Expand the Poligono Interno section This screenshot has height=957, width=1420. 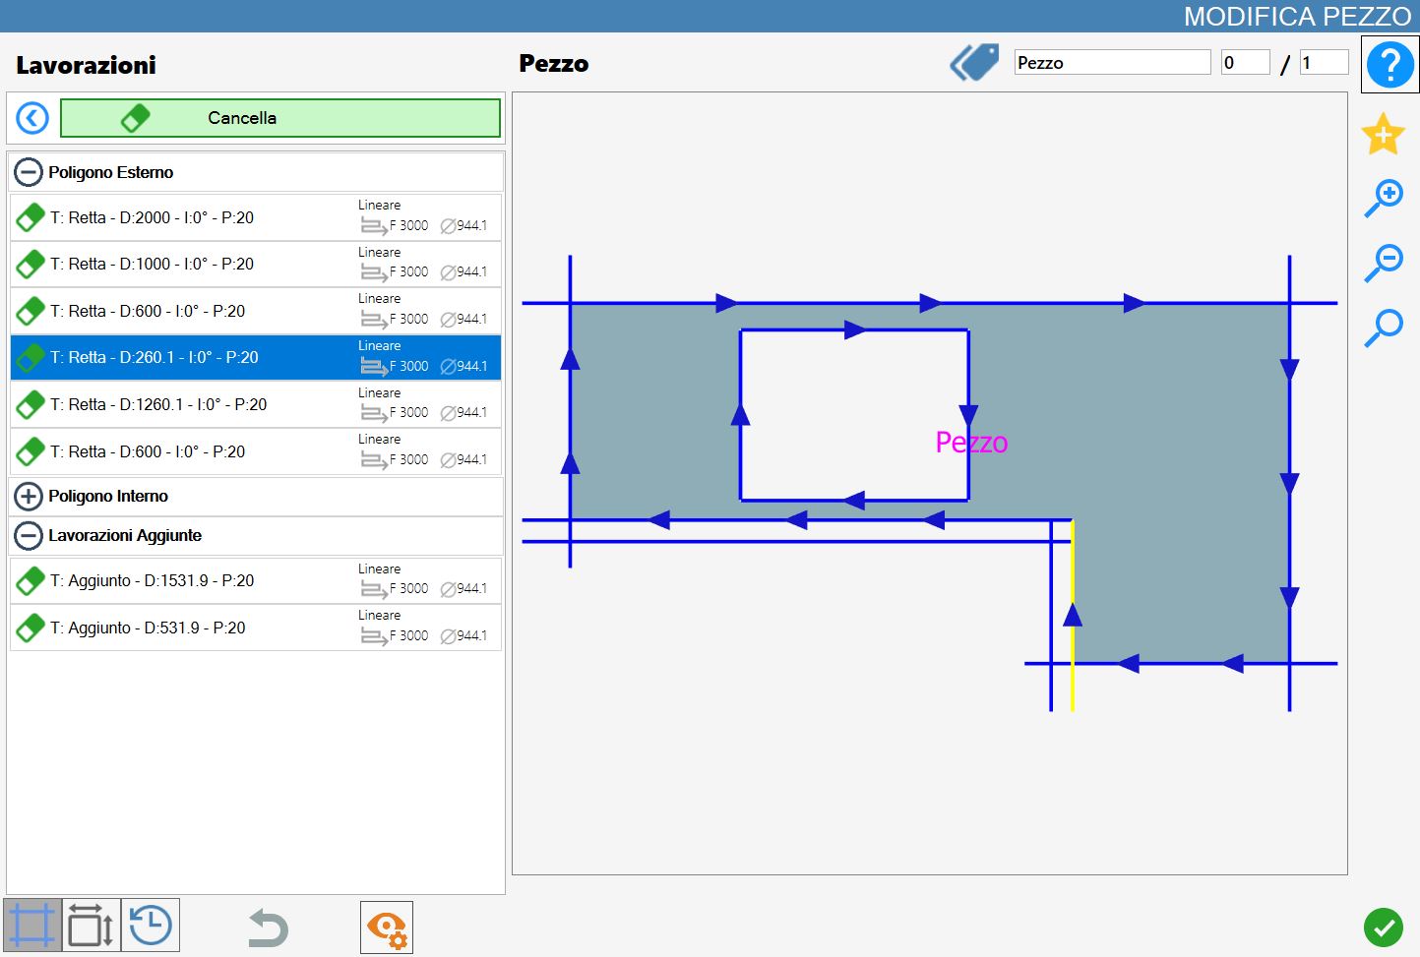29,497
